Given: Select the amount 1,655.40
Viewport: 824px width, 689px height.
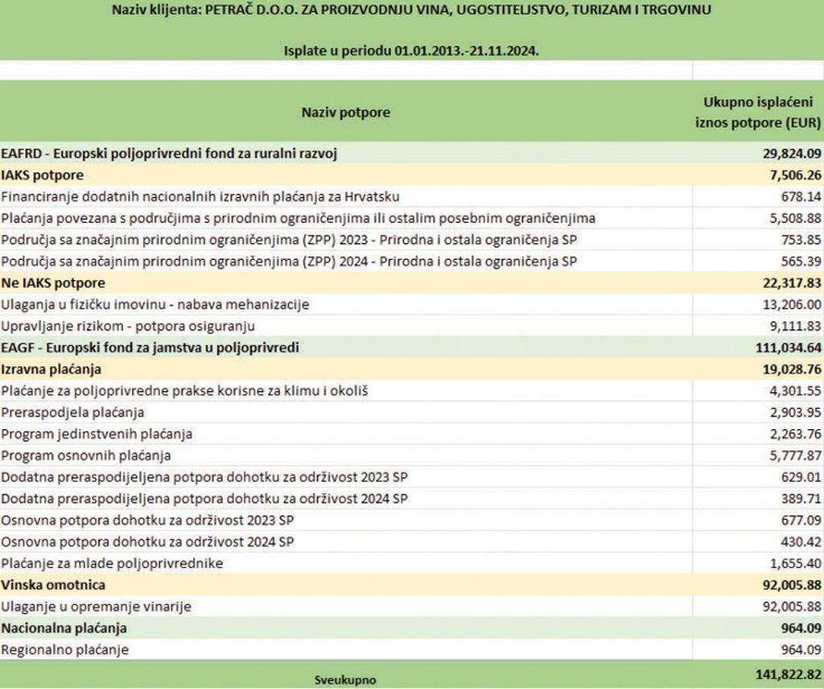Looking at the screenshot, I should coord(796,563).
